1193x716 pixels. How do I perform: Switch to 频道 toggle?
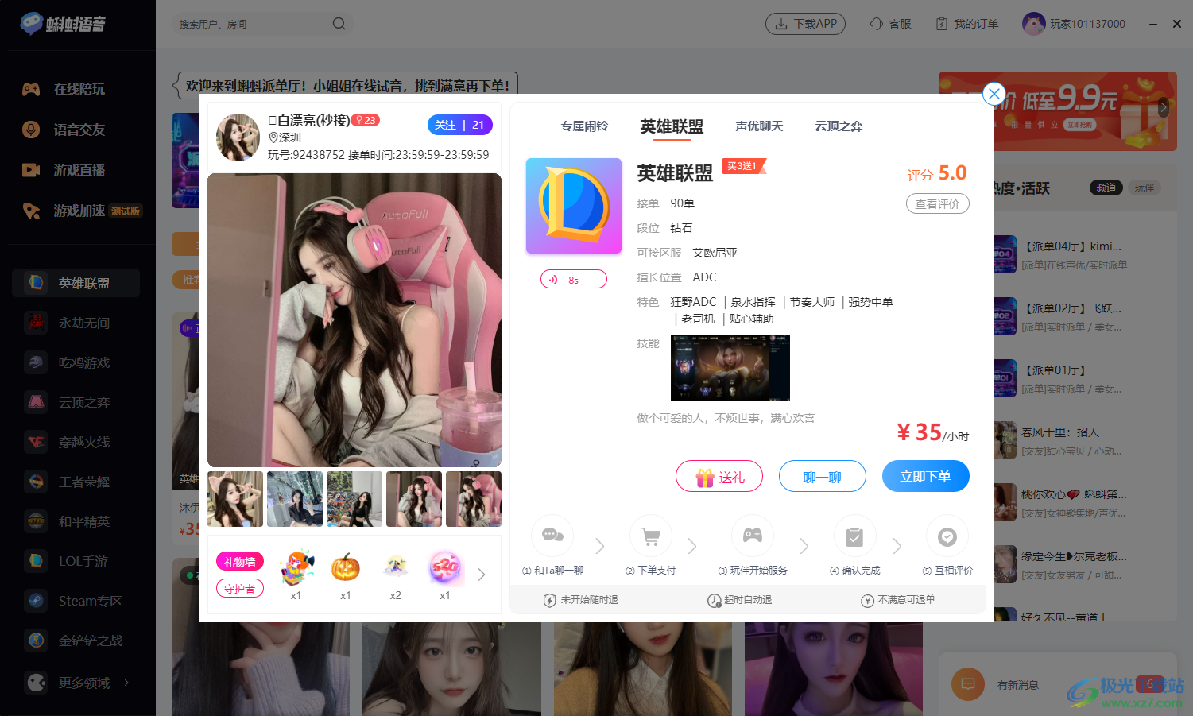pos(1106,188)
